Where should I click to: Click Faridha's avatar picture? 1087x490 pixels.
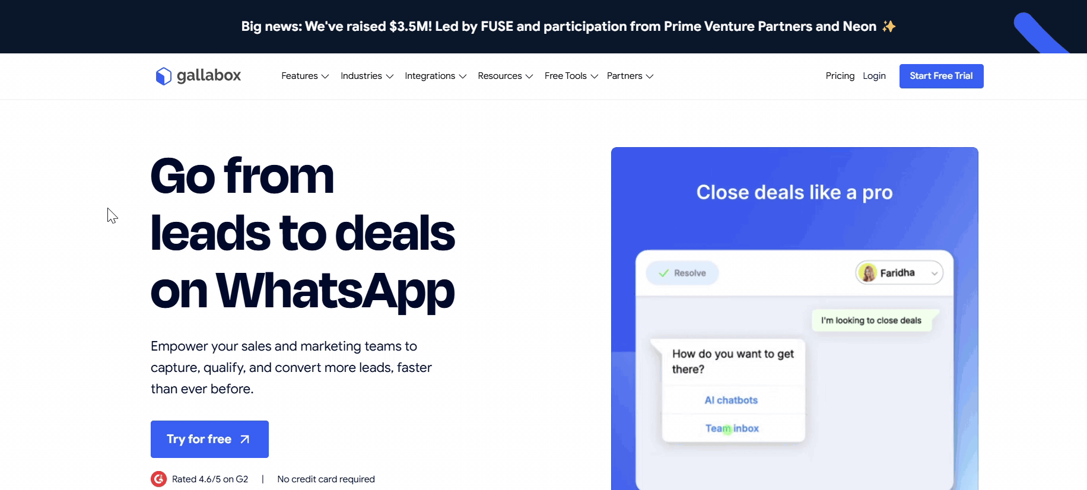(867, 273)
